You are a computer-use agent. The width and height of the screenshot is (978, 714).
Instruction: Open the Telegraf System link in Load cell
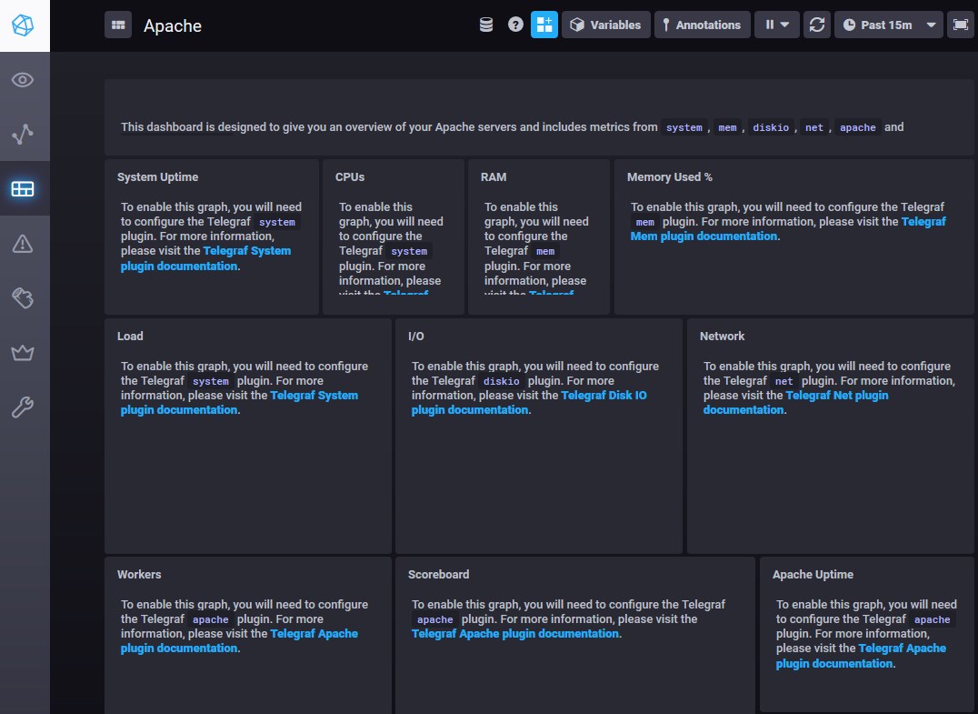click(240, 403)
